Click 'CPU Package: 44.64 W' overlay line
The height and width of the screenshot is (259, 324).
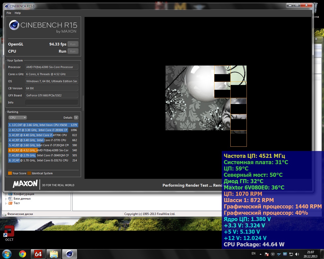click(254, 245)
